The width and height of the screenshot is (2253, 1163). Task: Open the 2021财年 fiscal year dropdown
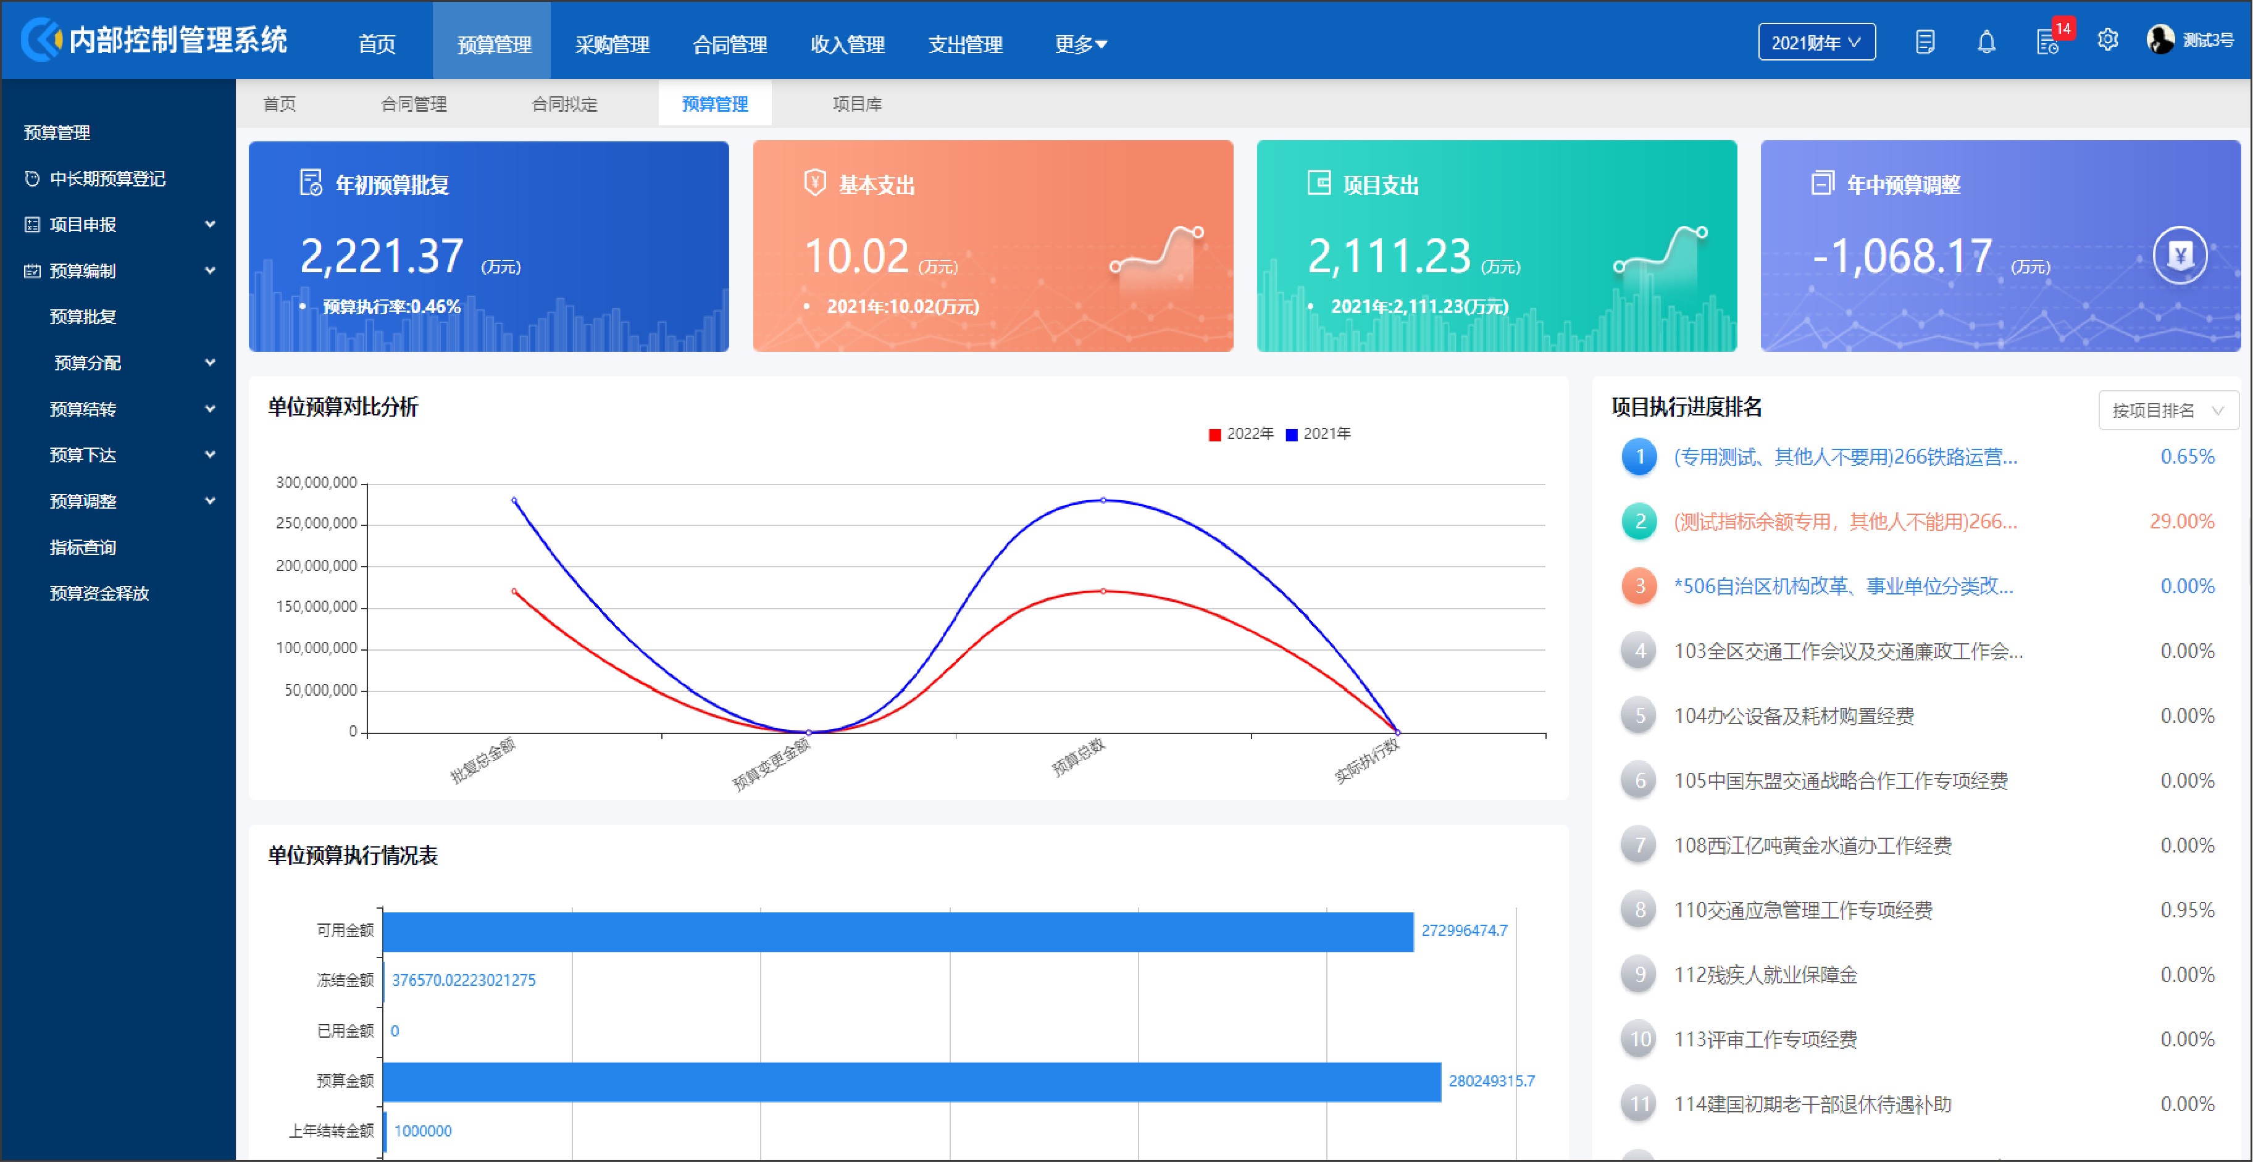(1816, 42)
